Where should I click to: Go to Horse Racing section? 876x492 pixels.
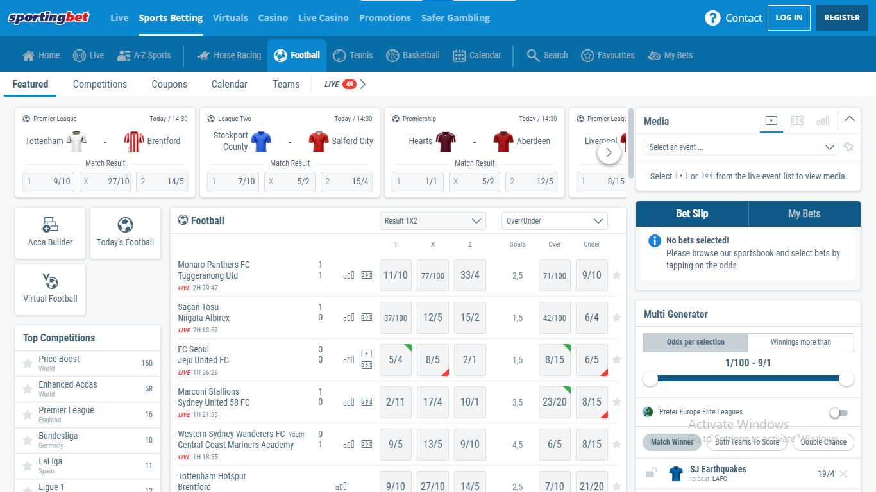[229, 55]
